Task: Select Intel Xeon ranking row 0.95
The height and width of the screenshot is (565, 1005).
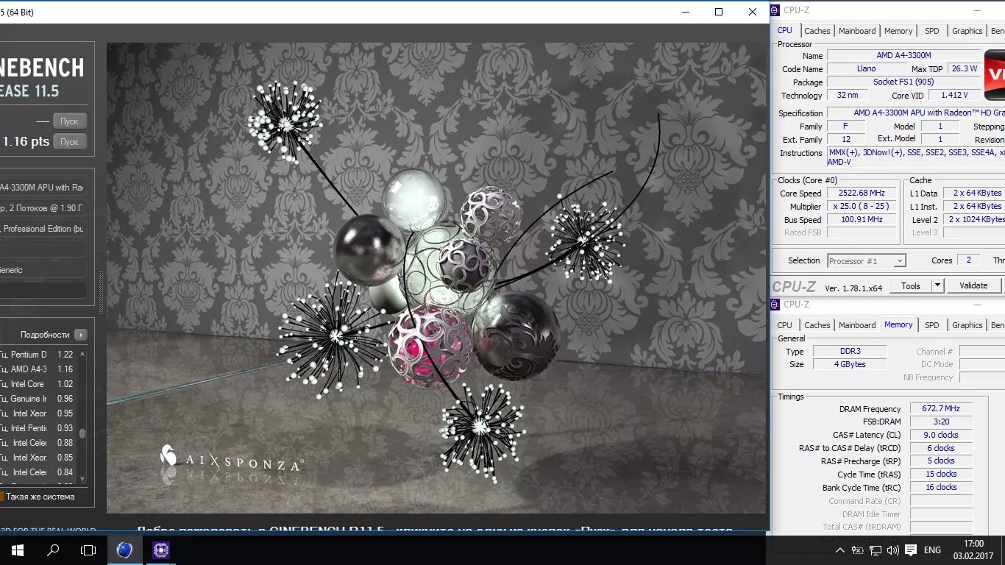Action: point(38,413)
